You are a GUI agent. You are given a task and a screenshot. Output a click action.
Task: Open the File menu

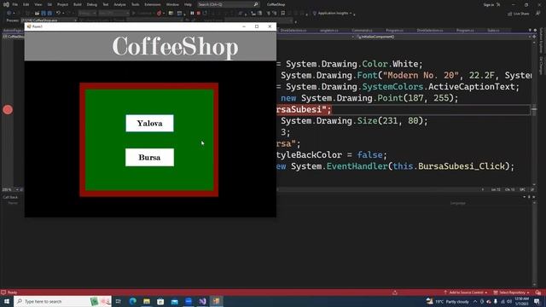(x=15, y=4)
